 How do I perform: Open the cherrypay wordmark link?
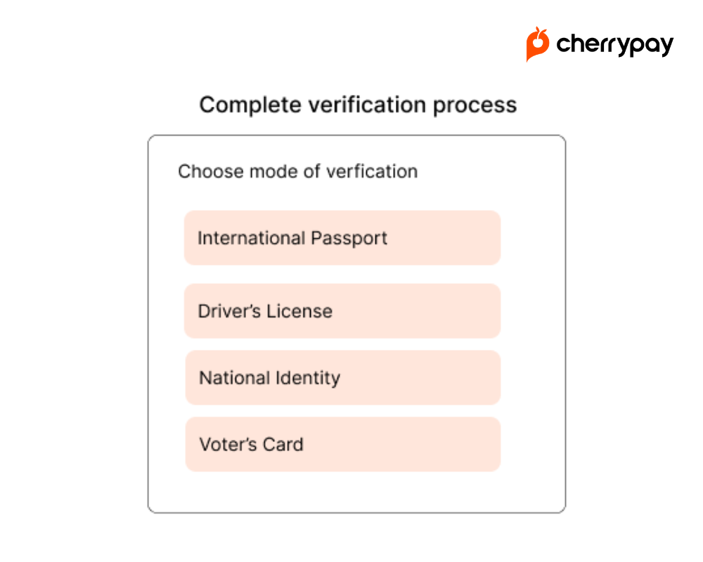click(x=614, y=45)
